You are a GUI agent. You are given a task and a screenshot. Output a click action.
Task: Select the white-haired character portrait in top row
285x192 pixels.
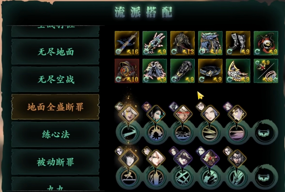(x=129, y=114)
